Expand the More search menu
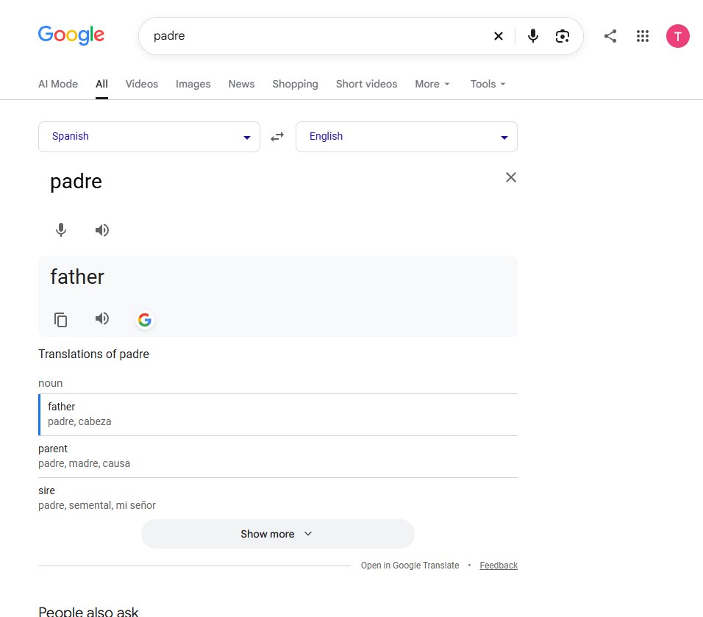 [x=432, y=84]
